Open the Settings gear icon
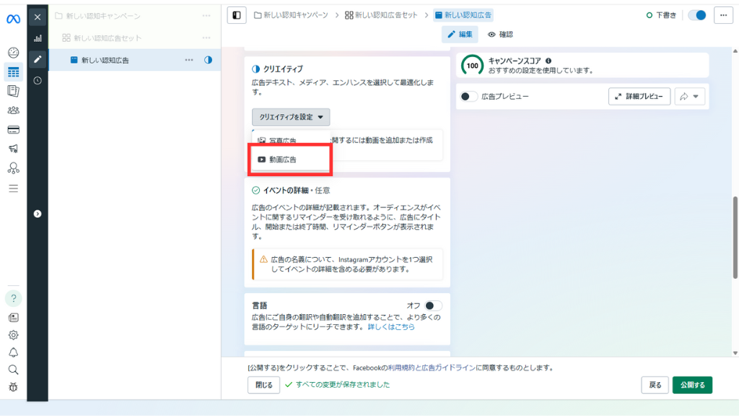Viewport: 739px width, 416px height. tap(13, 335)
